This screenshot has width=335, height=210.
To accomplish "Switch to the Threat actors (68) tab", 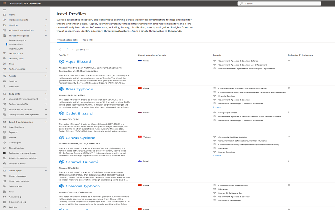I will (x=67, y=40).
